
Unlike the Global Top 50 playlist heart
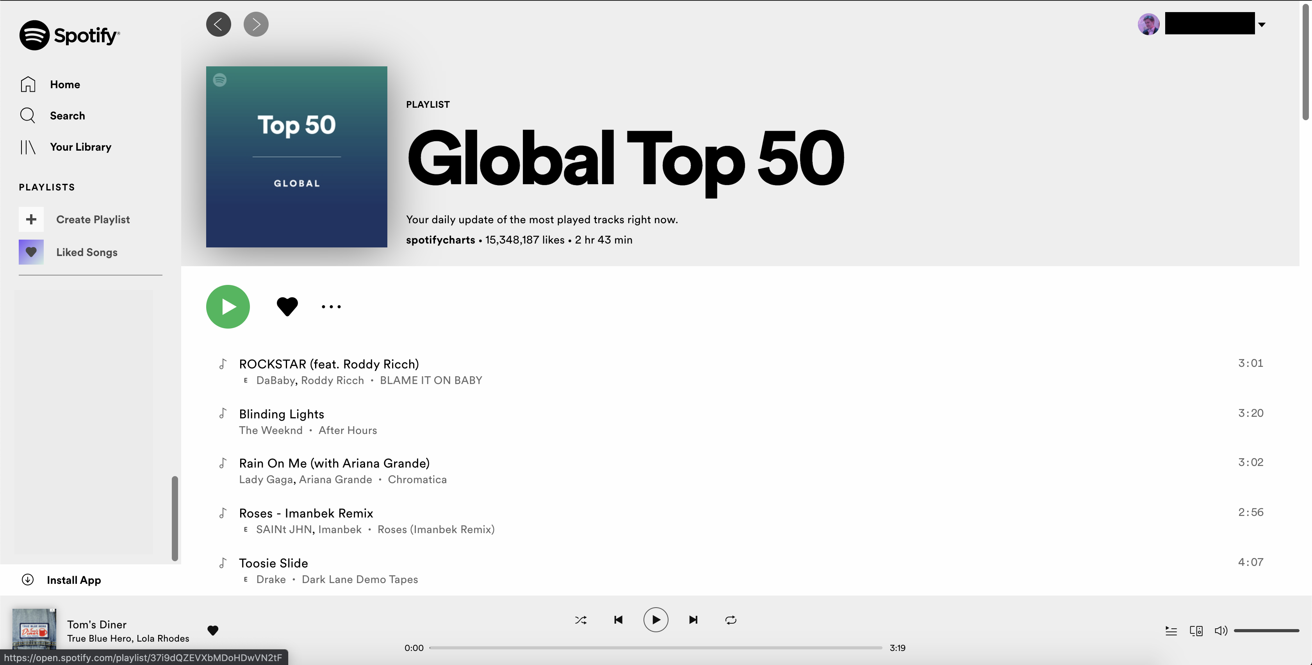click(x=287, y=306)
